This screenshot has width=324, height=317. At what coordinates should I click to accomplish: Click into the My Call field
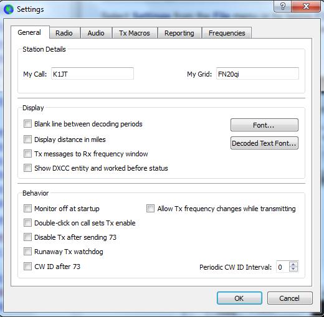(92, 73)
